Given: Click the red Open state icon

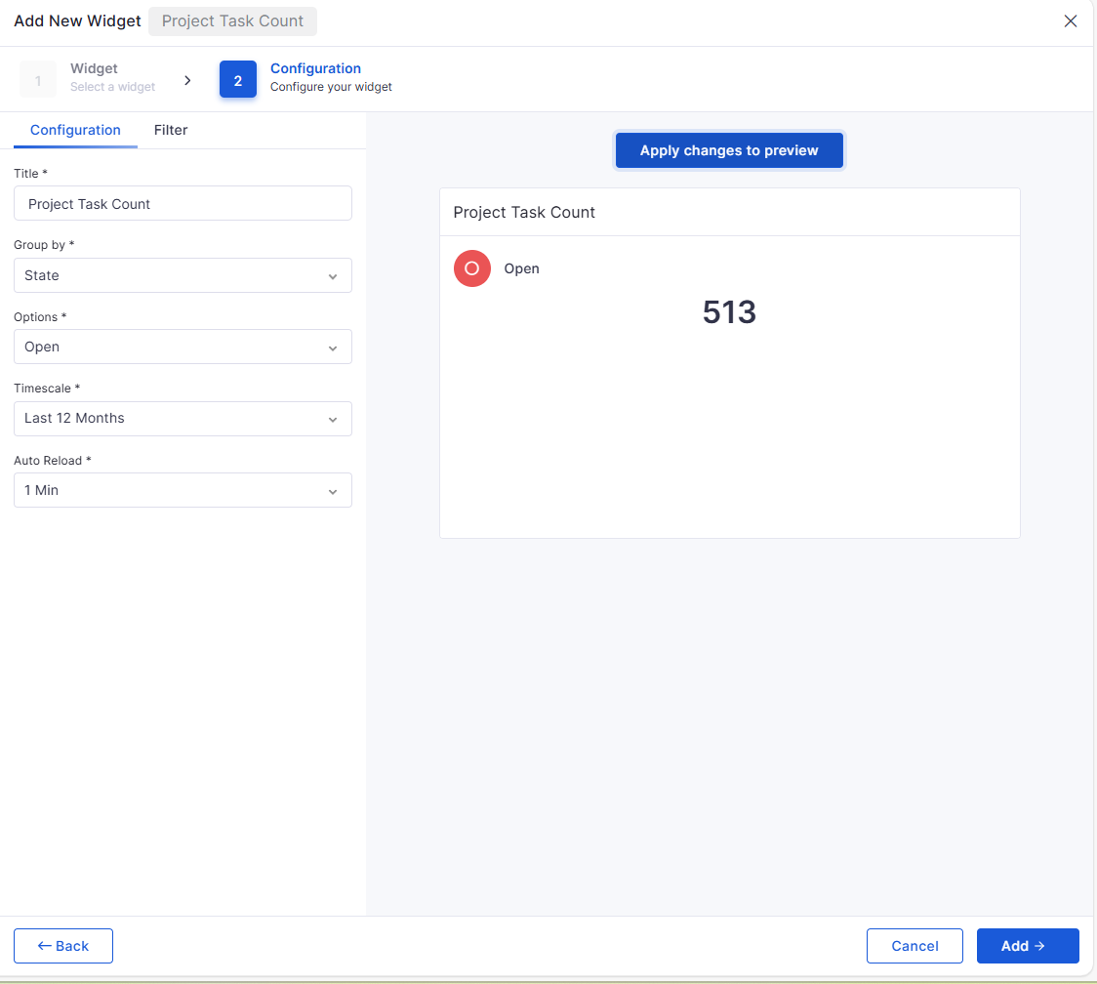Looking at the screenshot, I should (x=472, y=268).
